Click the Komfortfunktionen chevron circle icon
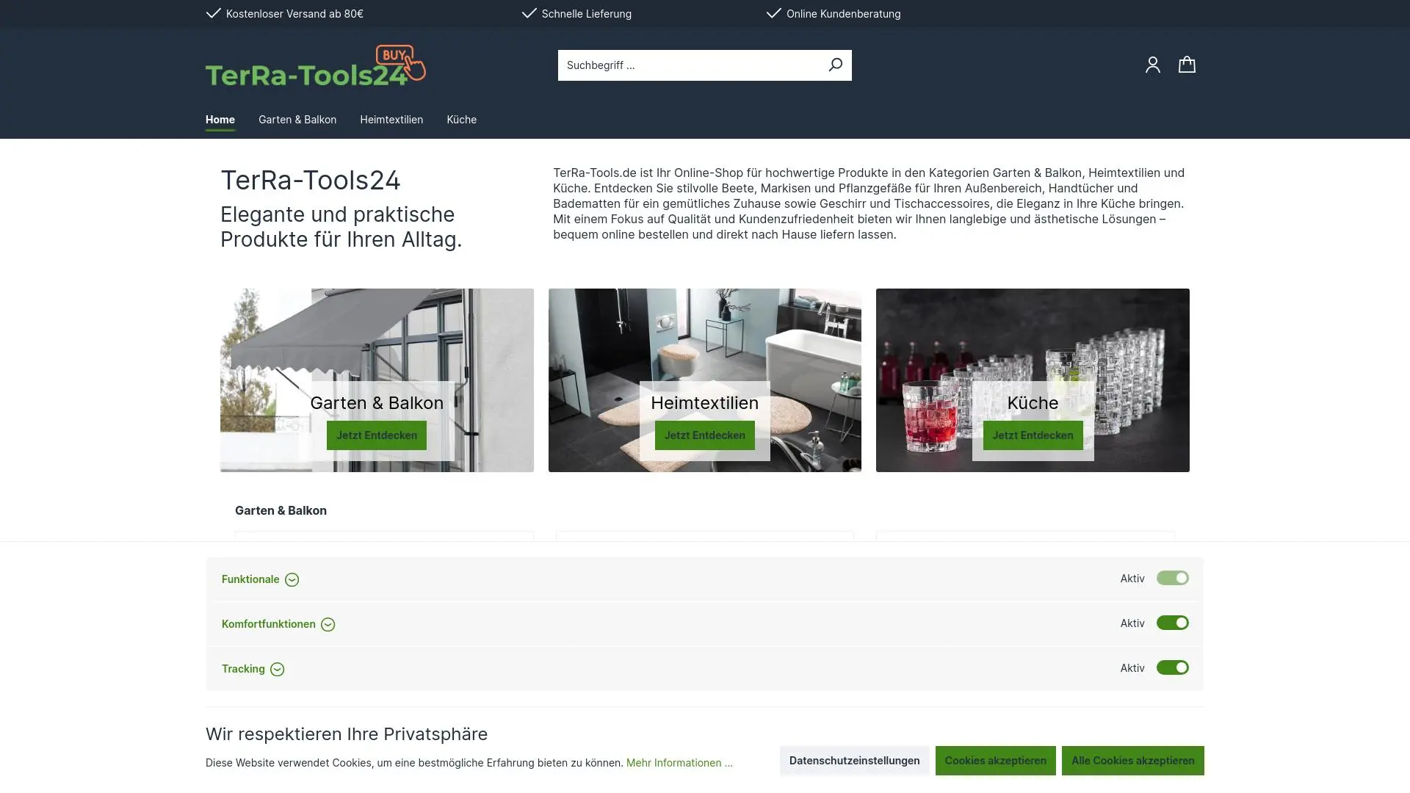This screenshot has width=1410, height=793. [328, 624]
